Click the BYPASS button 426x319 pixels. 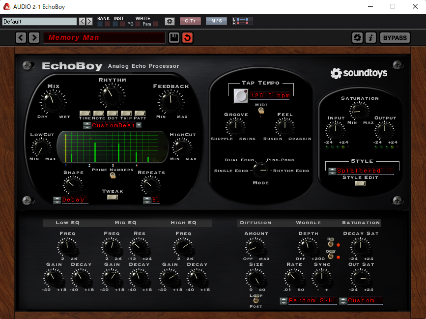(395, 37)
